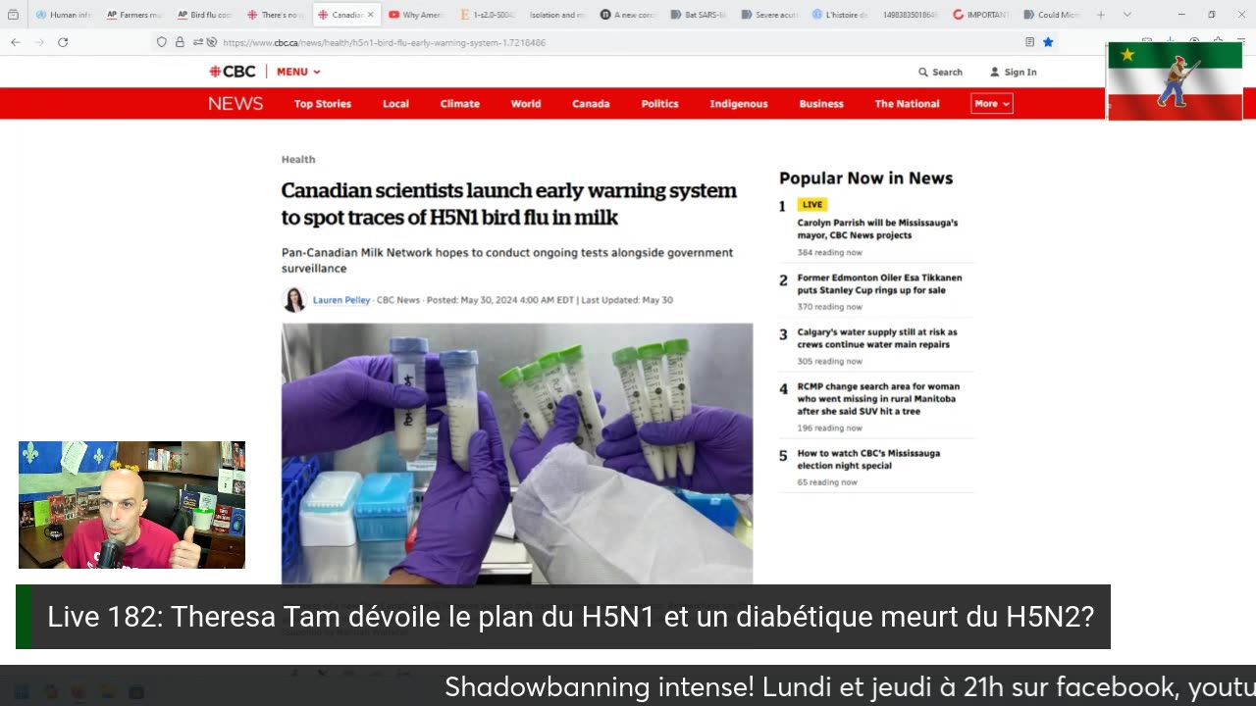The height and width of the screenshot is (706, 1256).
Task: Open Esa Tikkanen Stanley Cup rings story
Action: coord(879,283)
